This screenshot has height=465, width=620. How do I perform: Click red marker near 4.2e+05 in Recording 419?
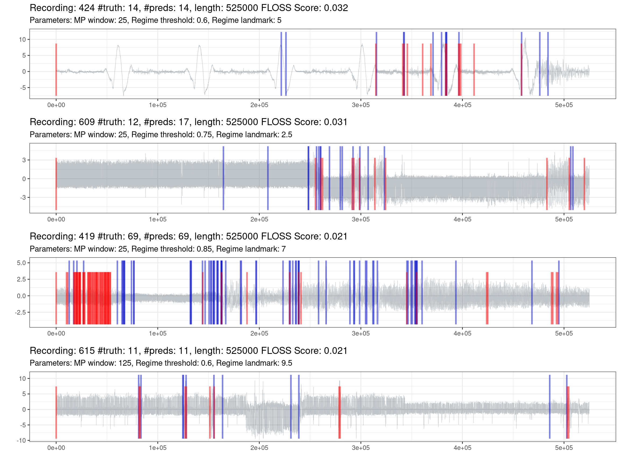[x=487, y=298]
